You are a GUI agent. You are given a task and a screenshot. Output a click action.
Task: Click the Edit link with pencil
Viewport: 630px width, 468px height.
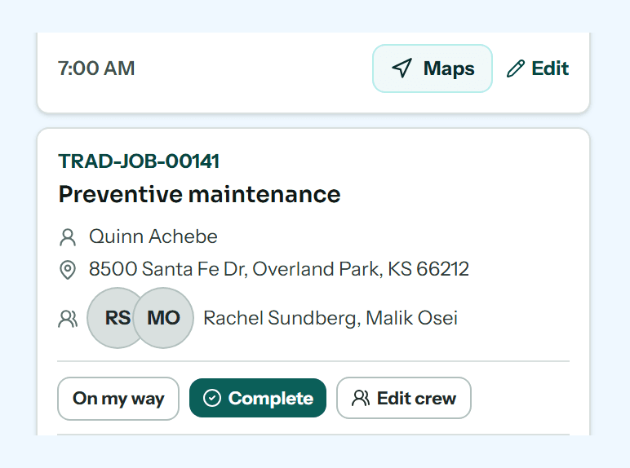(x=538, y=68)
